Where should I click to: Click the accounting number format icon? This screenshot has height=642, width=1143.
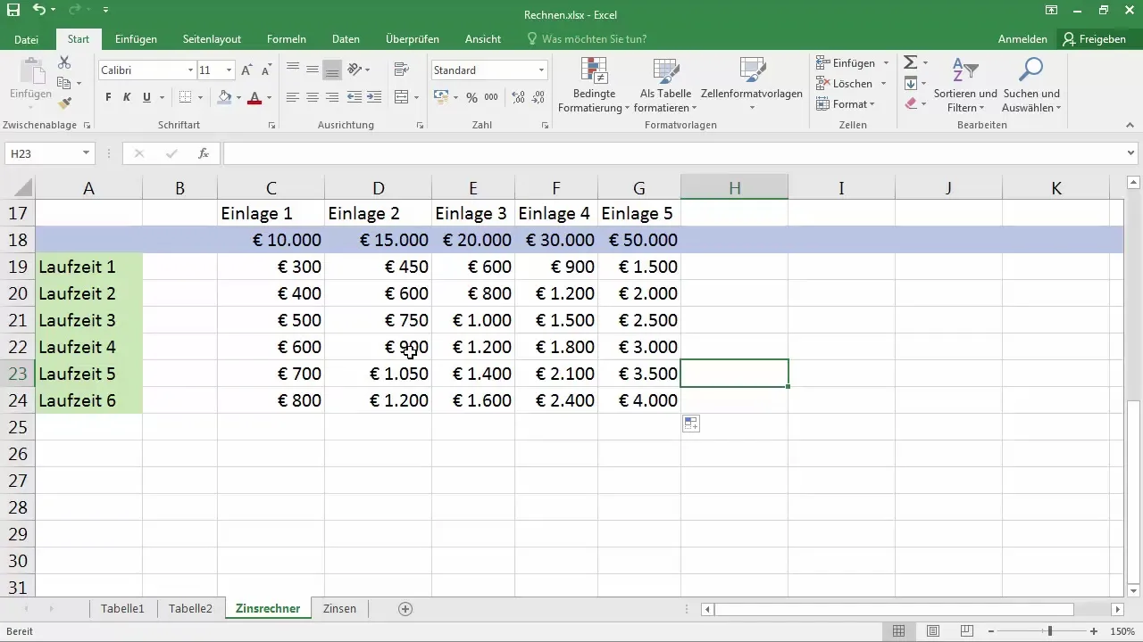pyautogui.click(x=441, y=97)
